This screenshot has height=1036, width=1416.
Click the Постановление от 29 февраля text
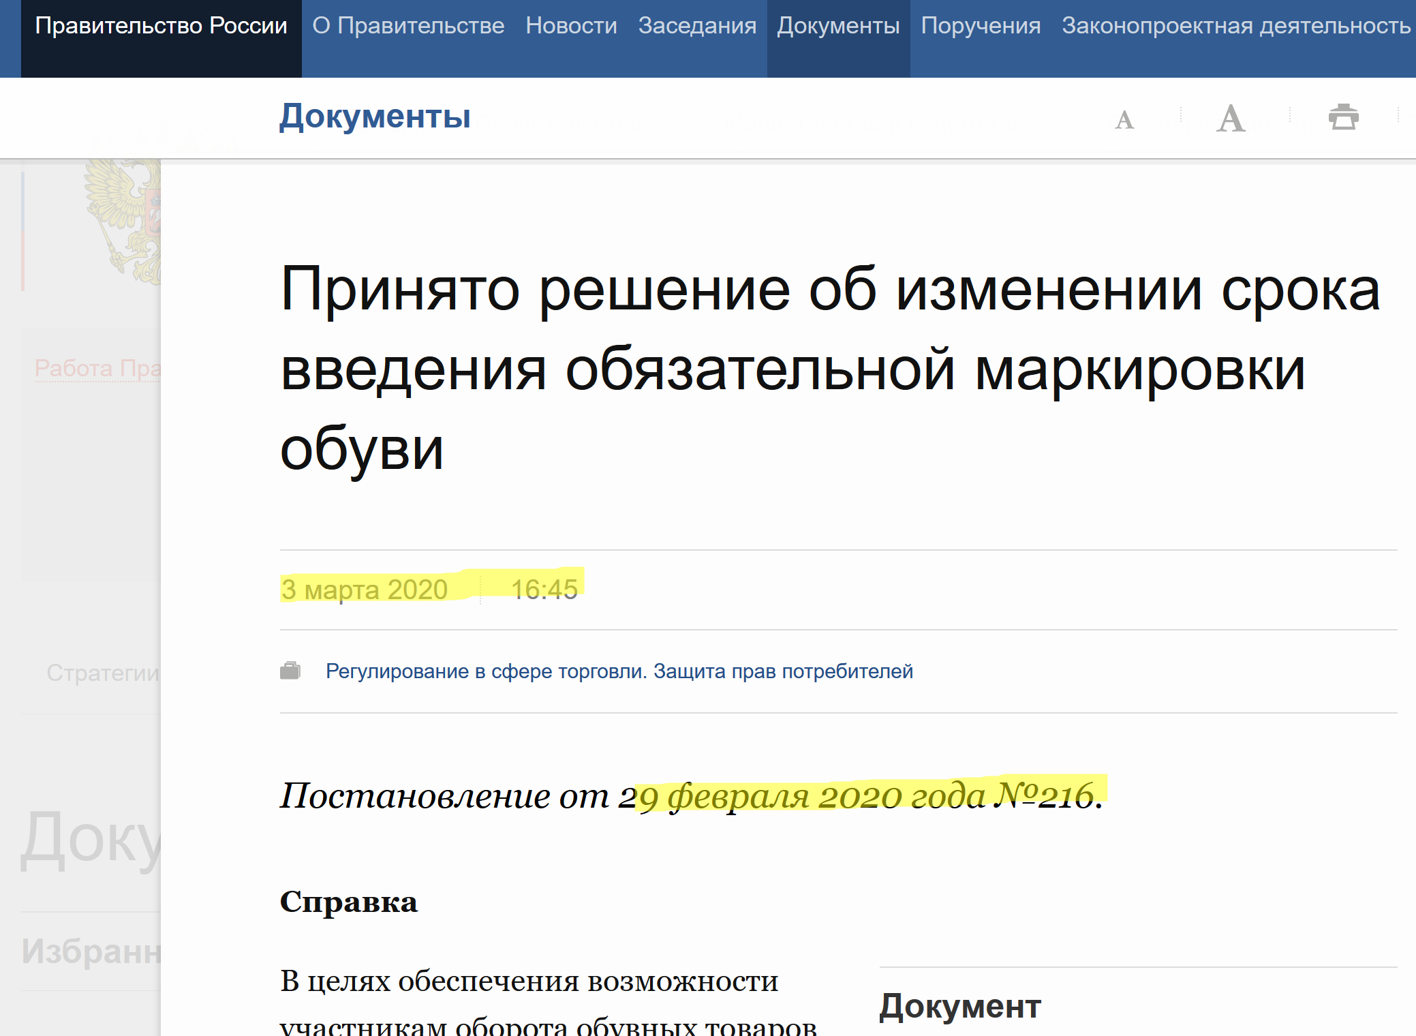(x=692, y=795)
